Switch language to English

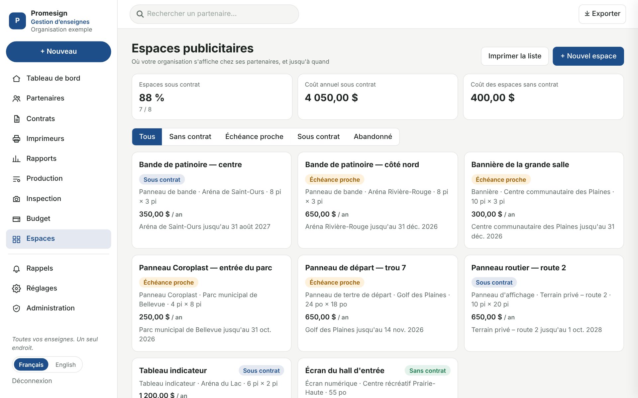click(x=65, y=365)
